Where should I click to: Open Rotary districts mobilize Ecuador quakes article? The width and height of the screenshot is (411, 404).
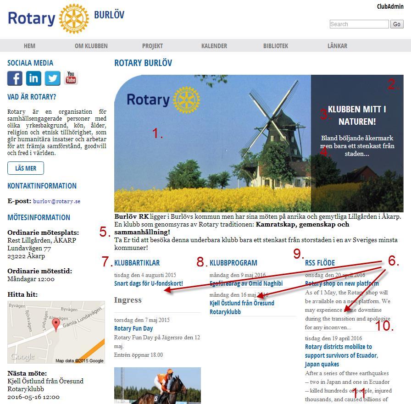pos(342,355)
